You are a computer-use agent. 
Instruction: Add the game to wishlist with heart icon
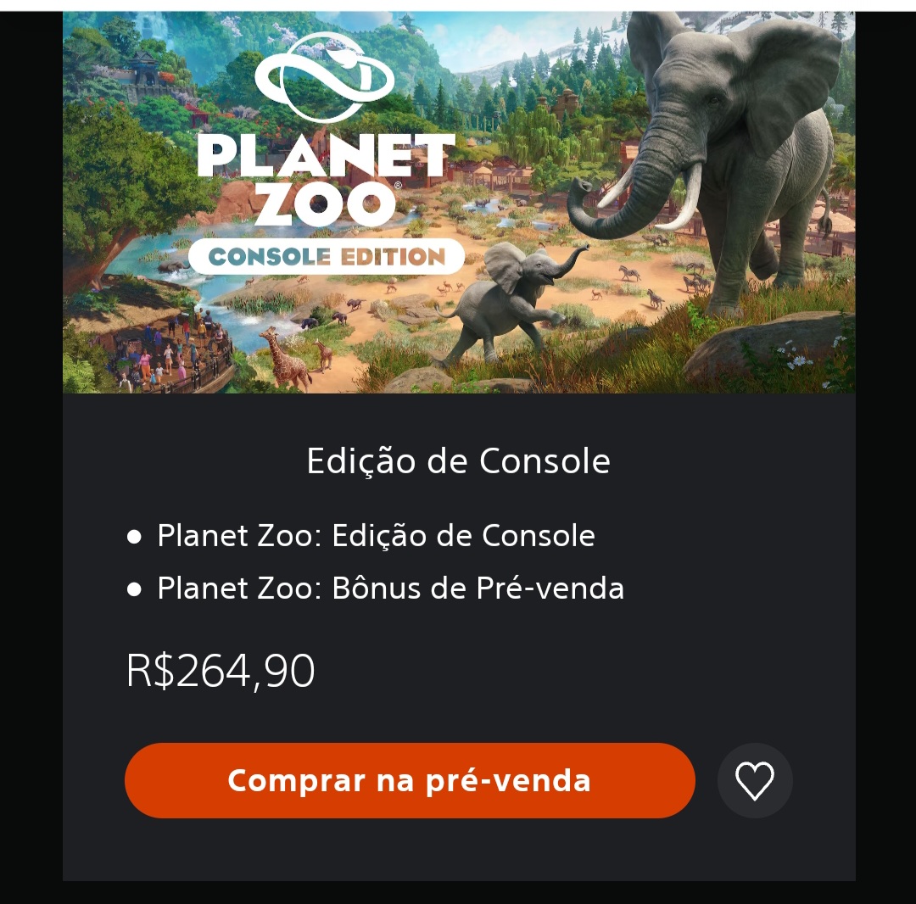[x=754, y=780]
